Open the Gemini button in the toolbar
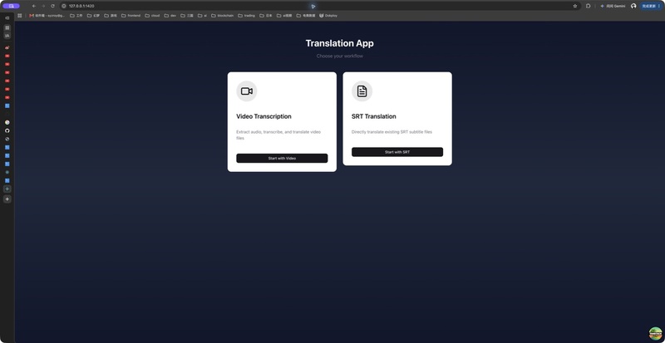Image resolution: width=665 pixels, height=343 pixels. [613, 6]
